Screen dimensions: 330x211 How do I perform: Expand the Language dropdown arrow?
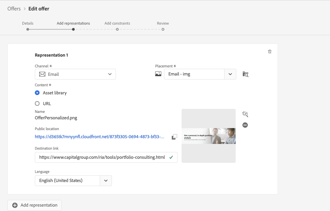pos(106,181)
